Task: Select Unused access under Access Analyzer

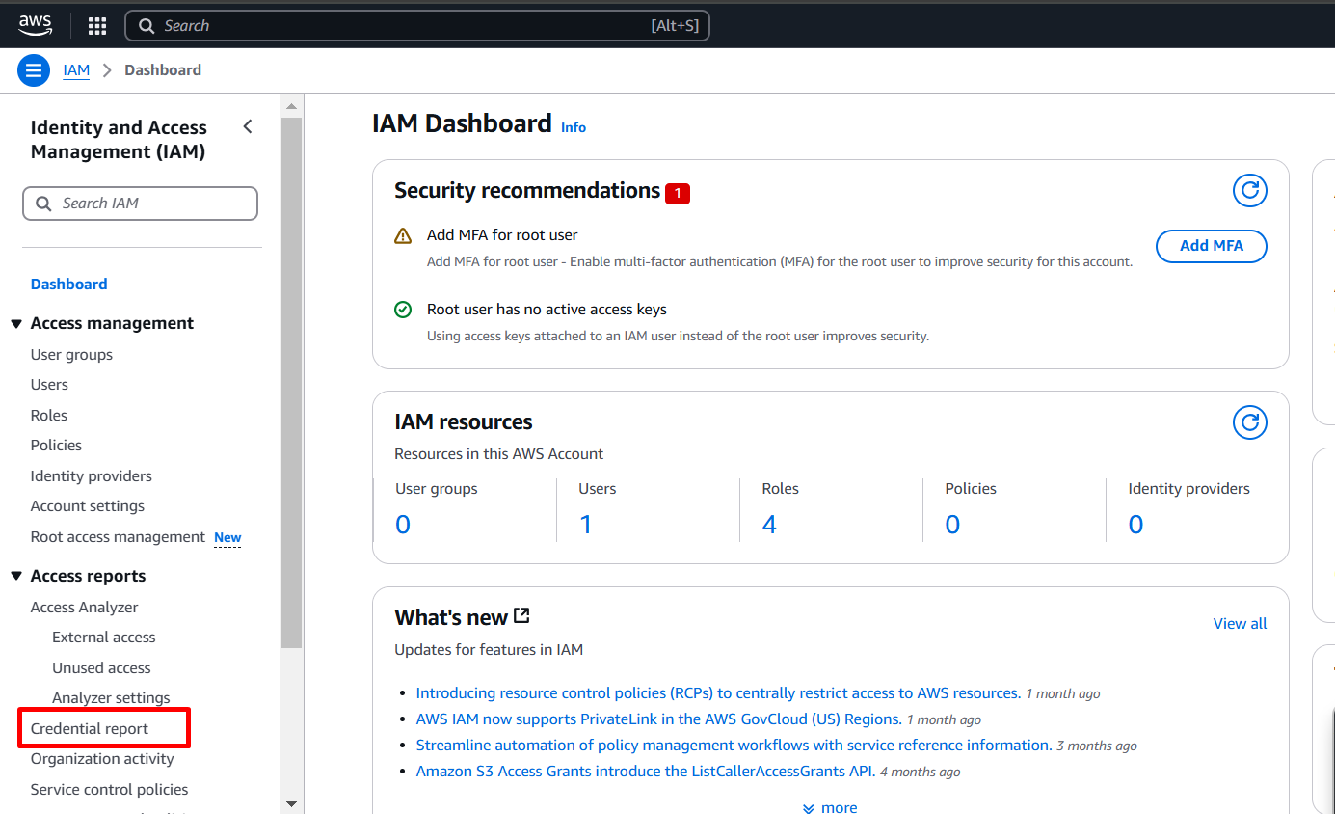Action: click(x=101, y=667)
